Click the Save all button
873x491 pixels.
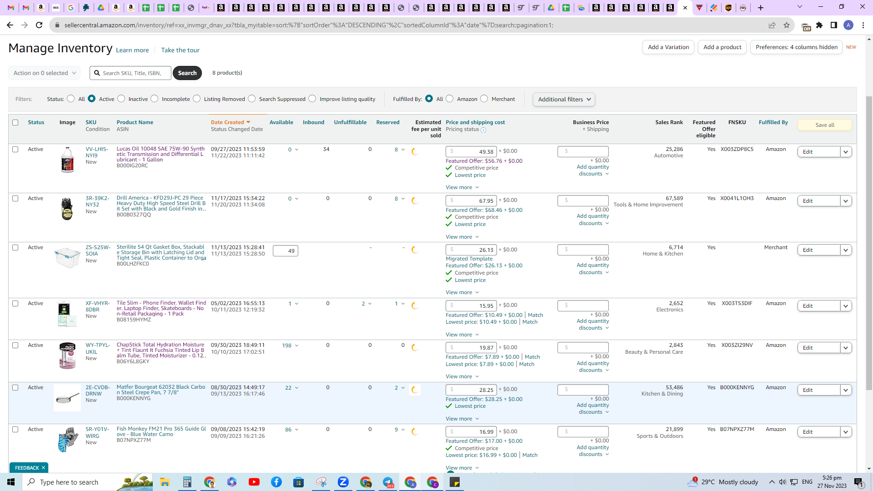[824, 125]
